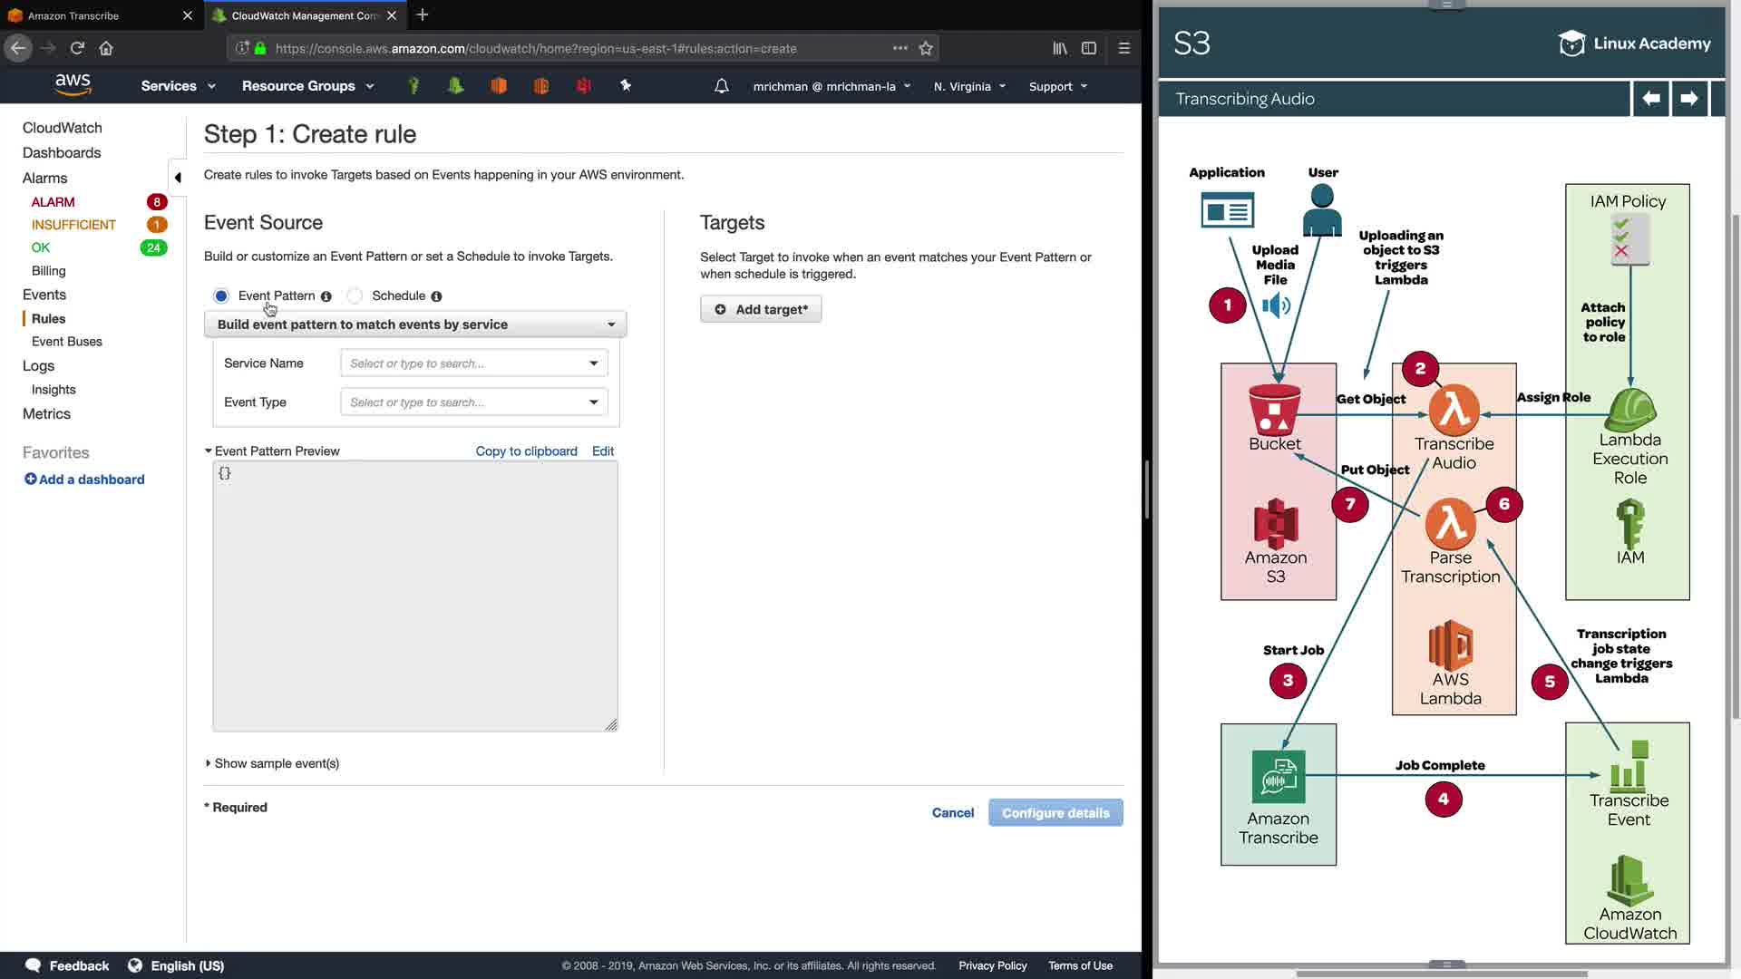Open Build event pattern dropdown
1741x979 pixels.
click(x=415, y=325)
